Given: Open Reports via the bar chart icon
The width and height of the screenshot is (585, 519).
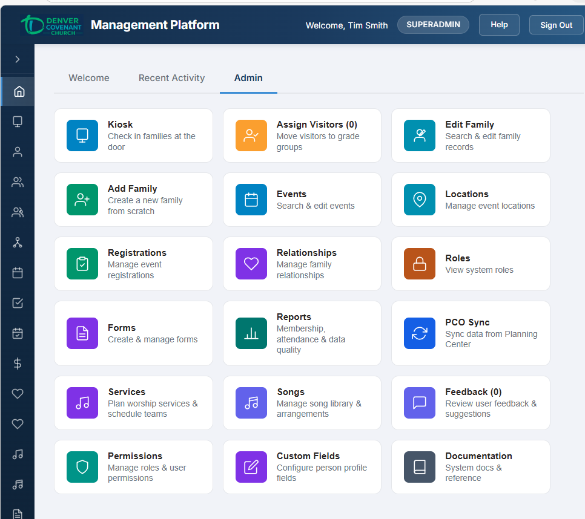Looking at the screenshot, I should tap(251, 333).
